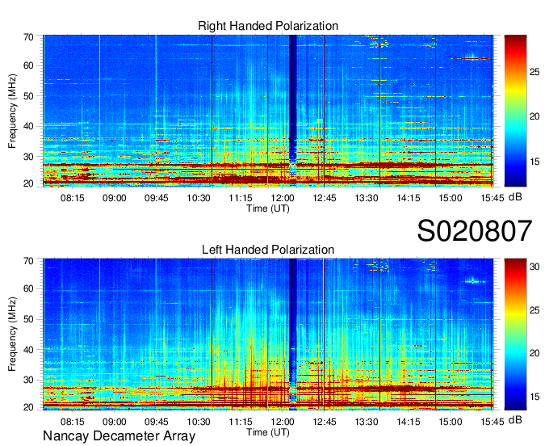Click 20 MHz tick on top frequency axis

pyautogui.click(x=28, y=183)
